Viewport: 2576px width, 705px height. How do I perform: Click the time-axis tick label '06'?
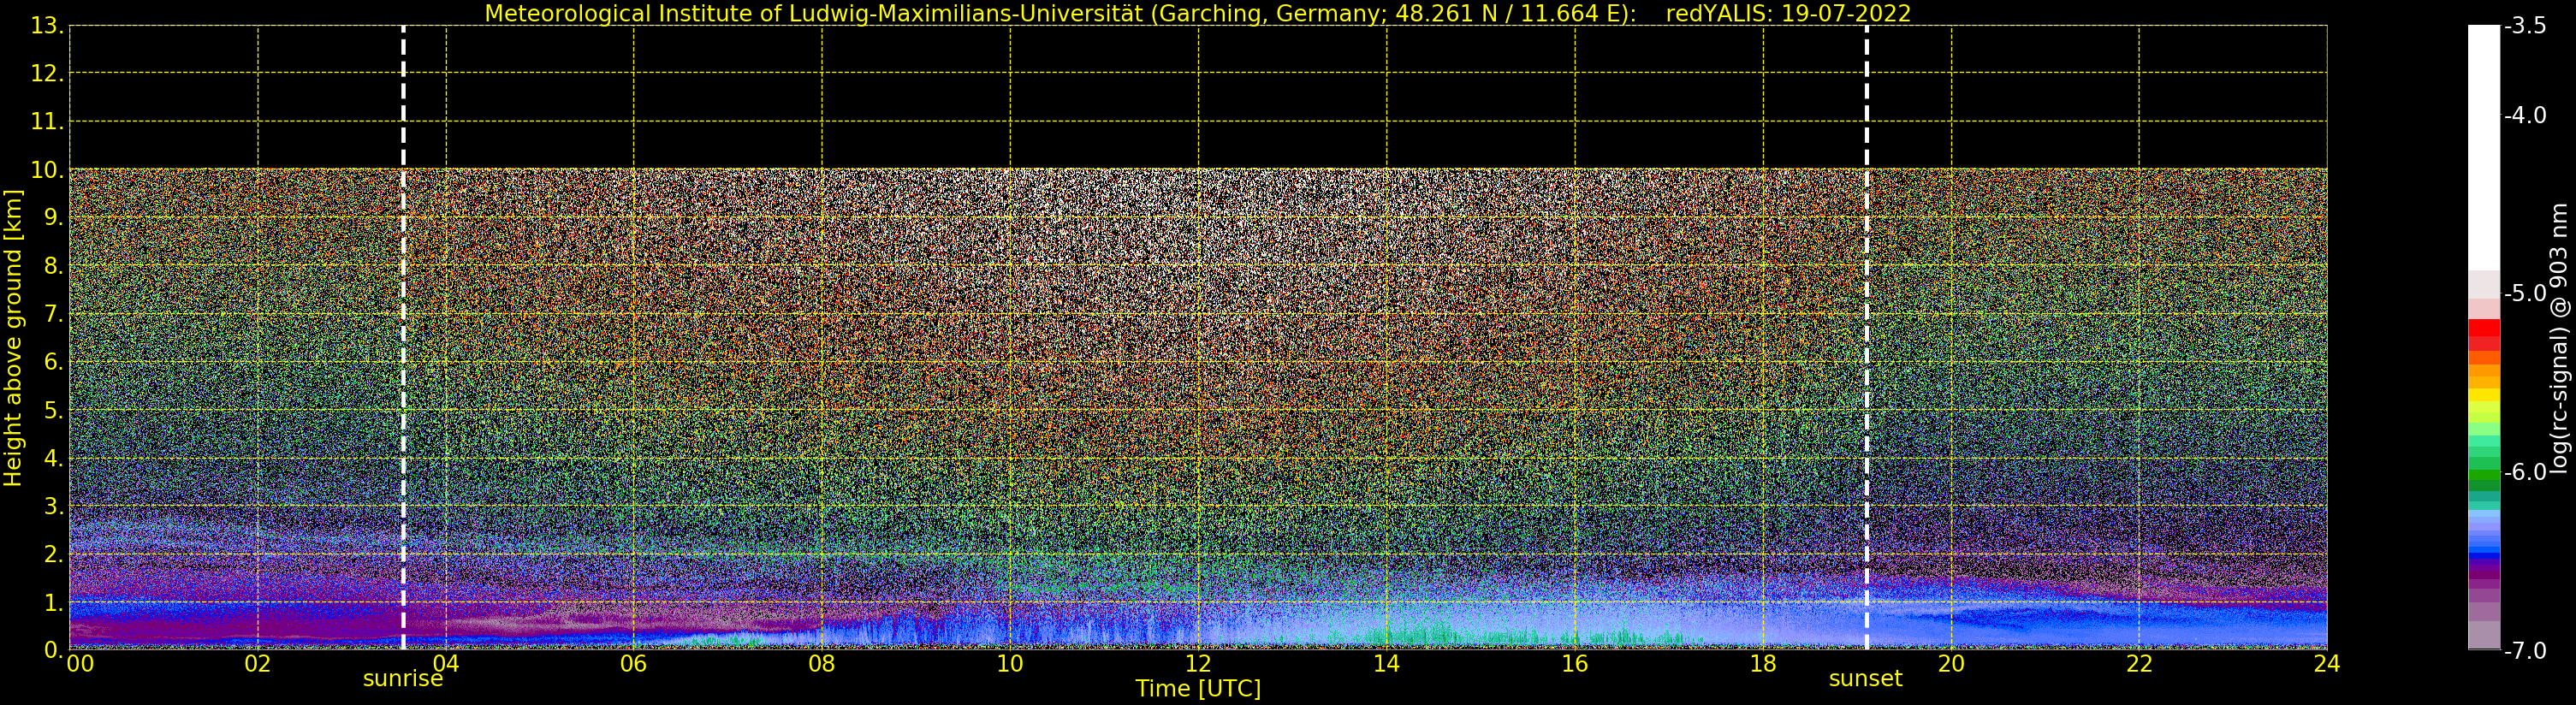pos(634,664)
